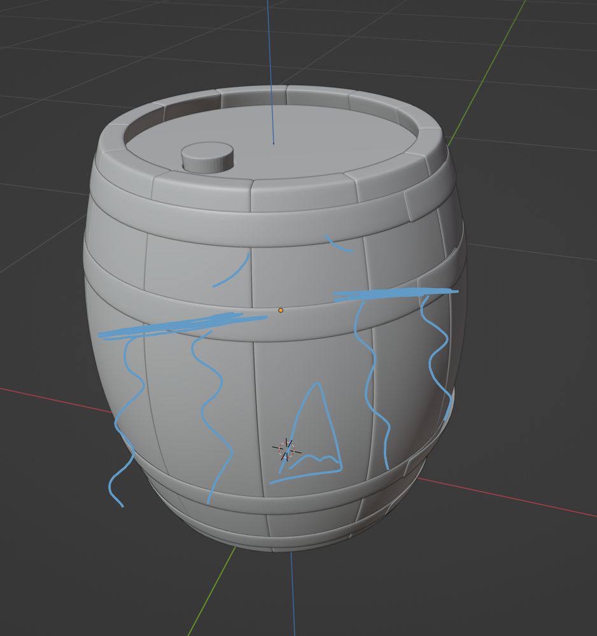Click the right thick horizontal blue scribble
The height and width of the screenshot is (636, 597).
[x=395, y=293]
